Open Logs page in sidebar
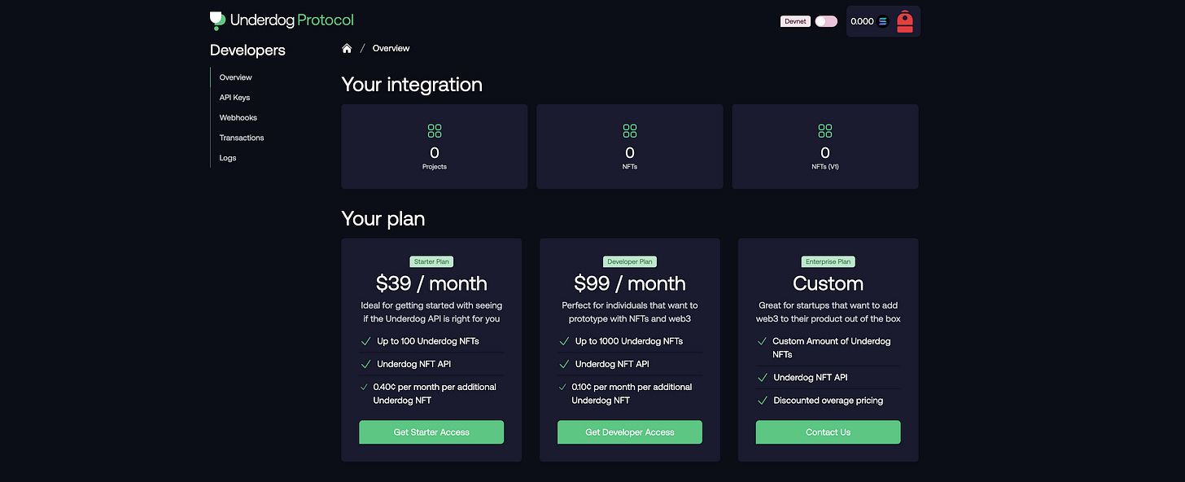The height and width of the screenshot is (482, 1185). tap(228, 158)
